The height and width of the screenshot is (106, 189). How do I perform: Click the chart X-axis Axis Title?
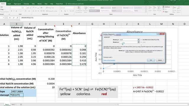tap(137, 75)
